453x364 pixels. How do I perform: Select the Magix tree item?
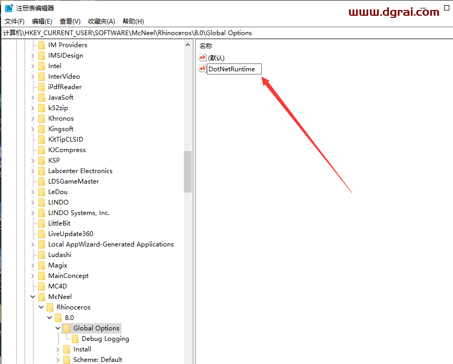(58, 265)
